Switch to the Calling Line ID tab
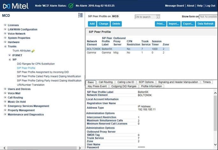Screen dimensions: 218x150 [126, 82]
